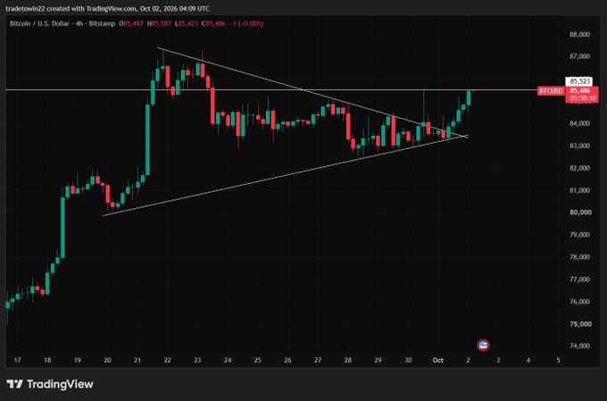
Task: Click the 03:50:10 candle countdown timer
Action: (x=582, y=98)
